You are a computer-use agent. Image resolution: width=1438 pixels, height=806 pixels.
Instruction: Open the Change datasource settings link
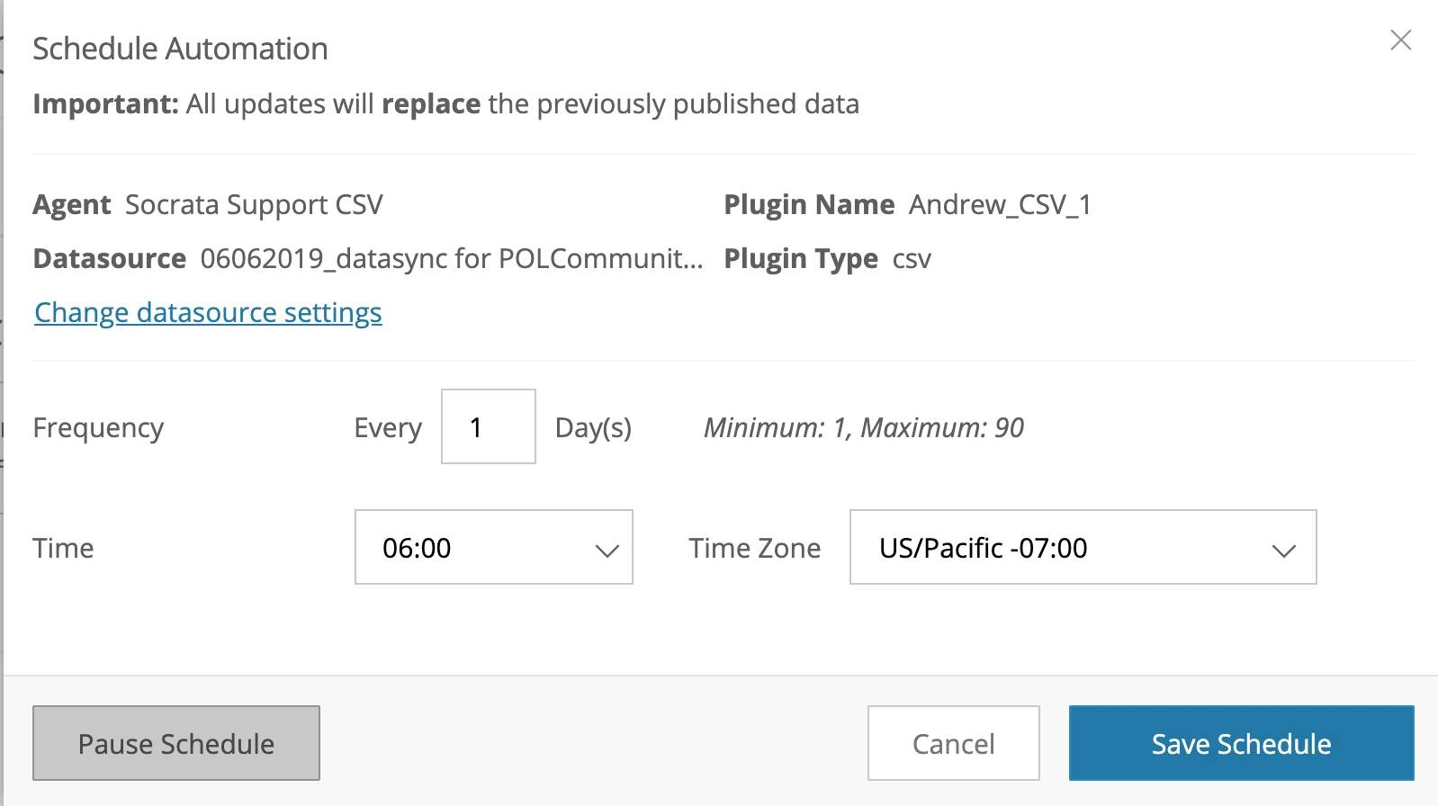coord(208,312)
